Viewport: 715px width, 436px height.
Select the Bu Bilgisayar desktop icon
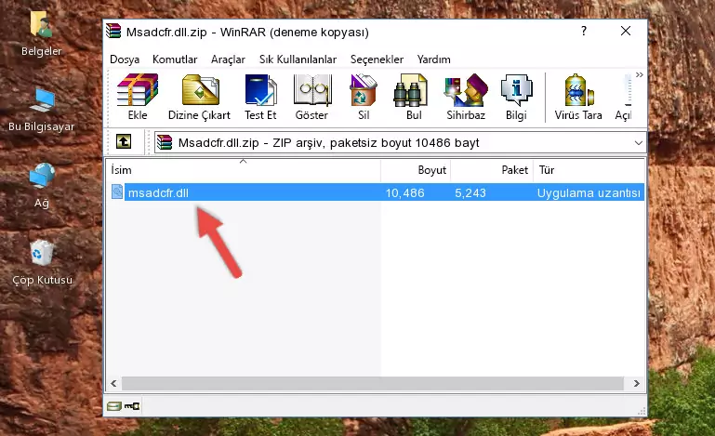[x=42, y=110]
